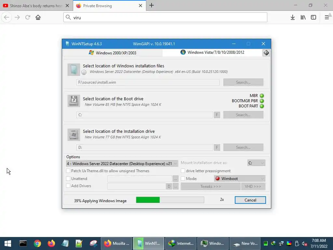Click the network tray icon

click(281, 243)
